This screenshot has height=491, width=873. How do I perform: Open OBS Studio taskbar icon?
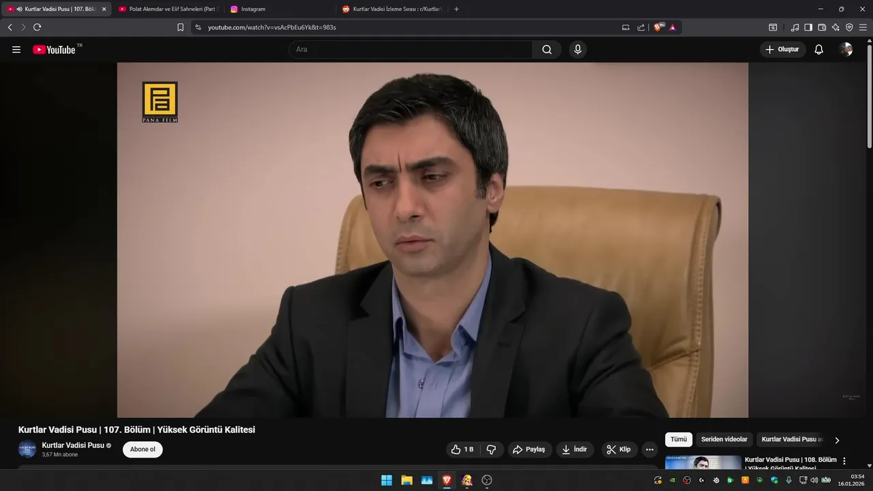click(487, 480)
